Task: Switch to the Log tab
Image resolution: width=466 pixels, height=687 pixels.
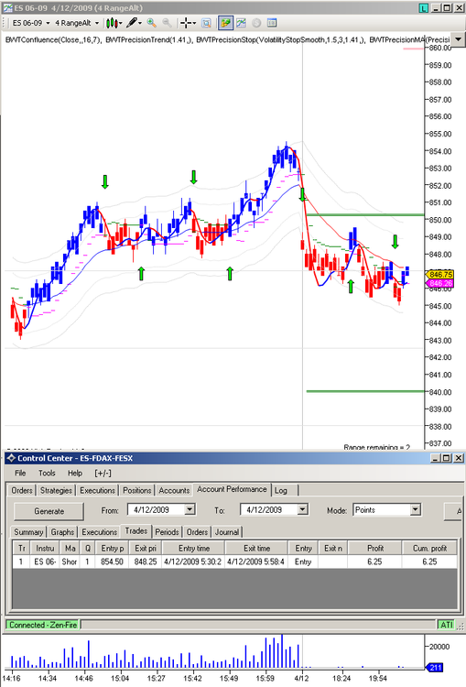Action: pyautogui.click(x=281, y=490)
